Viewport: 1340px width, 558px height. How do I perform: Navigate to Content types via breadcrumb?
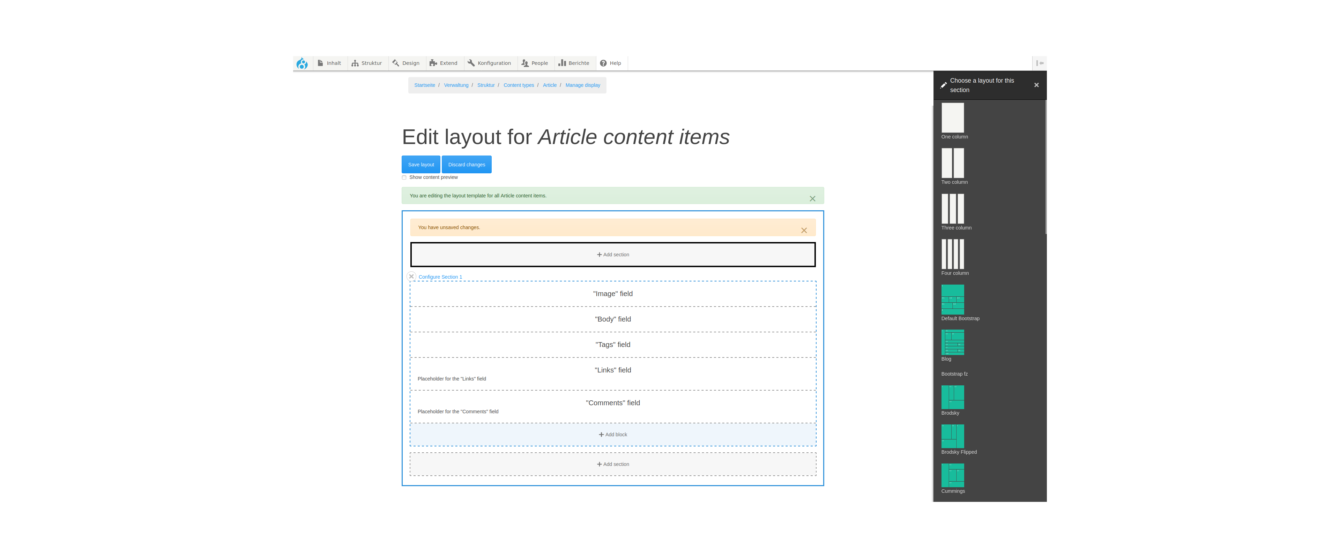[x=519, y=85]
